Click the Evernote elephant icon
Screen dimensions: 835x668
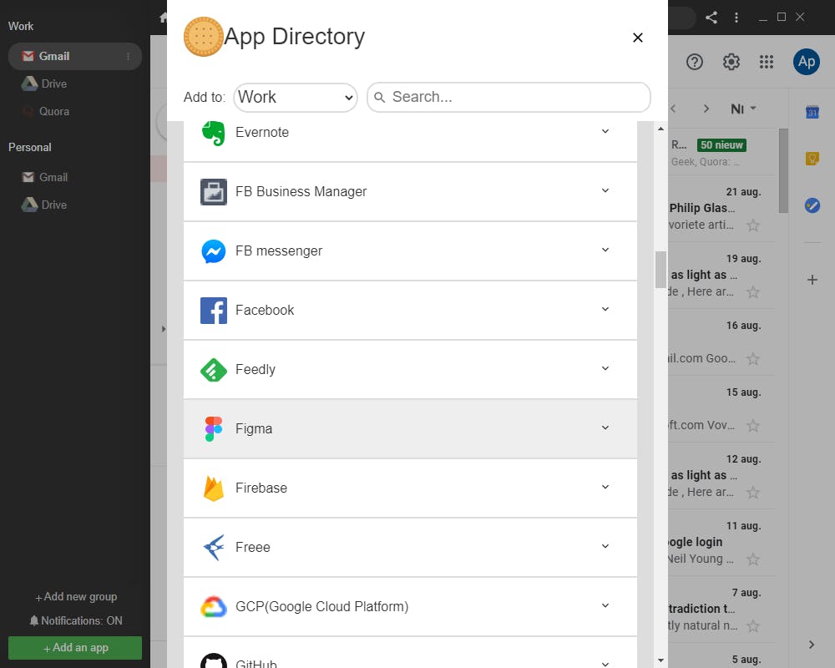pos(214,133)
